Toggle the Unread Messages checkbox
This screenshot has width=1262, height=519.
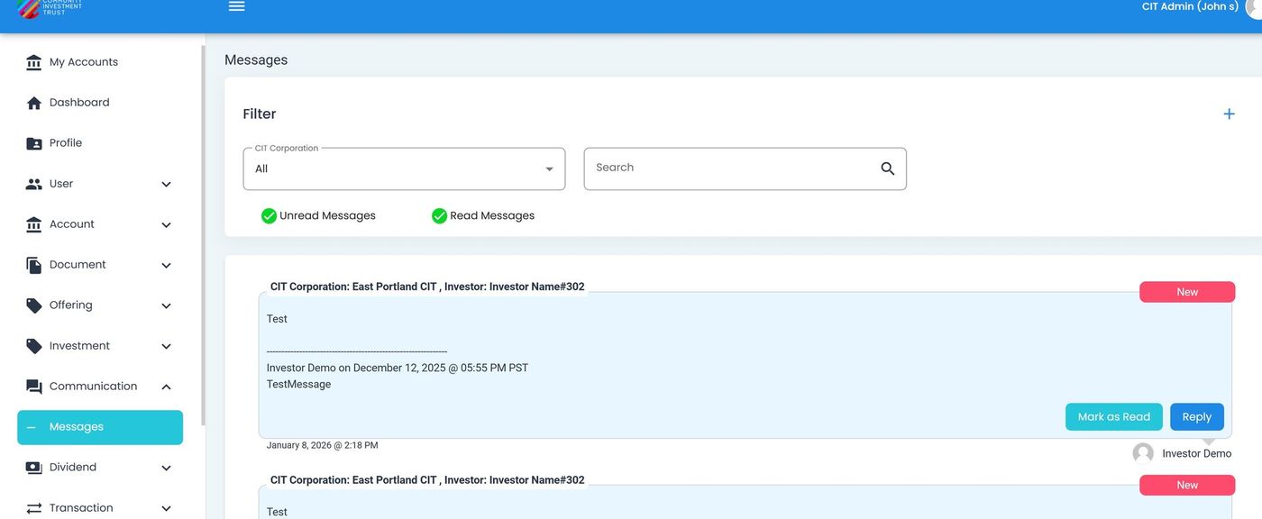pyautogui.click(x=269, y=216)
